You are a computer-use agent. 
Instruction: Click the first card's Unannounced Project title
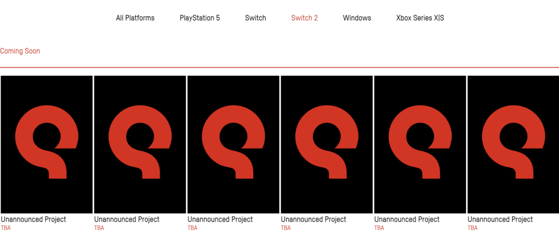(x=33, y=219)
